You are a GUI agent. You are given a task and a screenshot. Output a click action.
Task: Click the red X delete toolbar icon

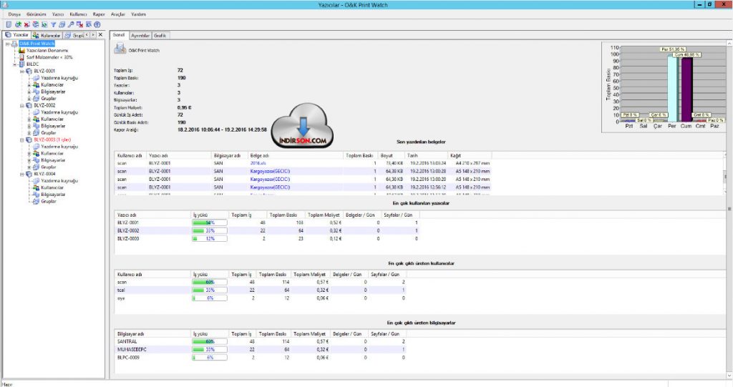coord(26,24)
